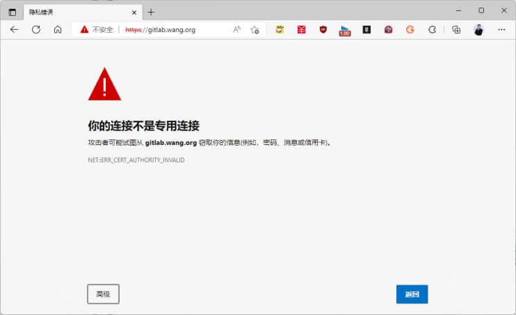Open the Collections icon

[456, 30]
